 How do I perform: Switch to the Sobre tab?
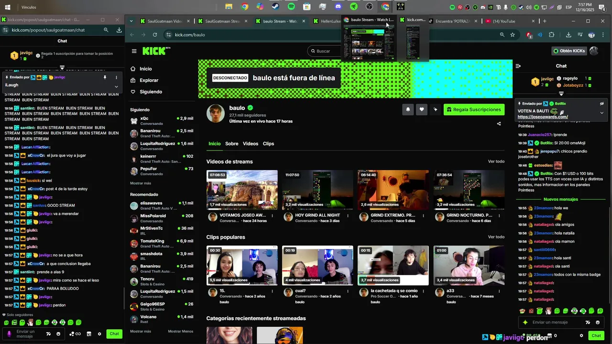(x=232, y=144)
